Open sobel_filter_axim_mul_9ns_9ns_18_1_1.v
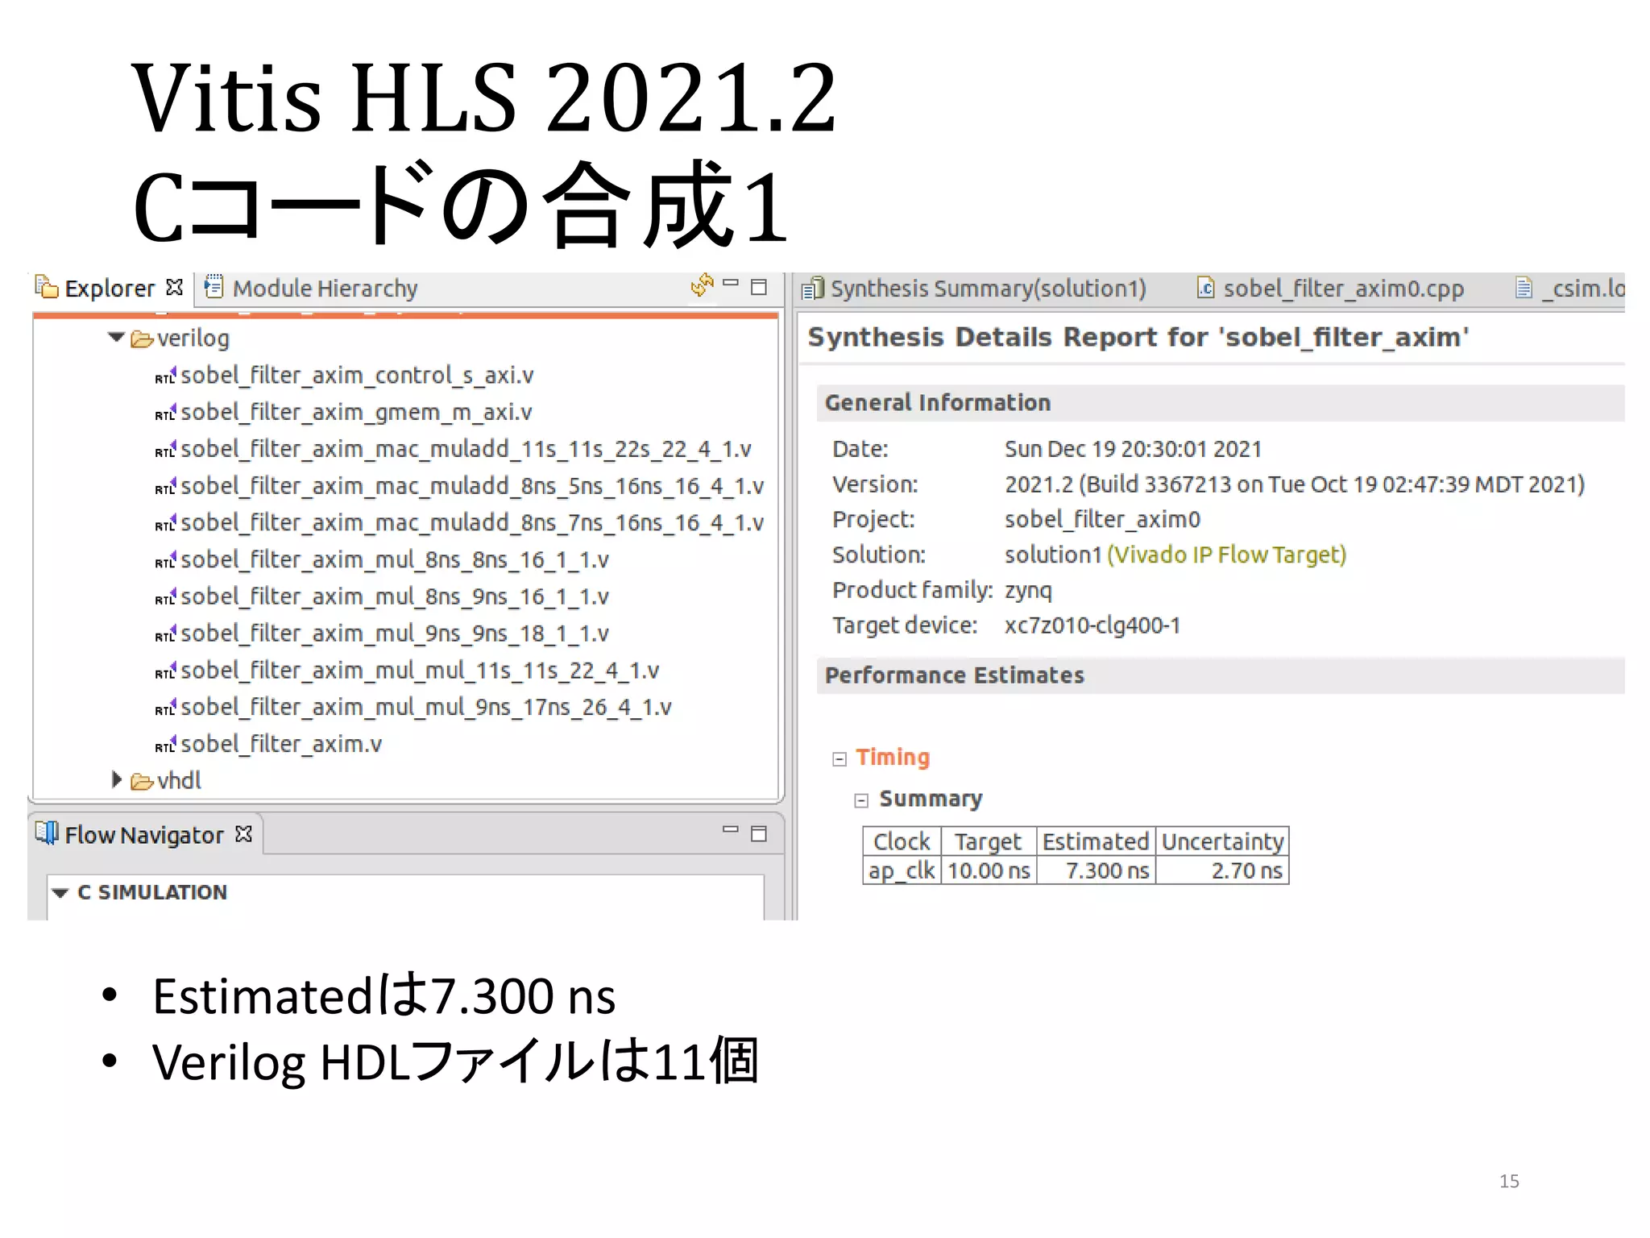 coord(395,634)
